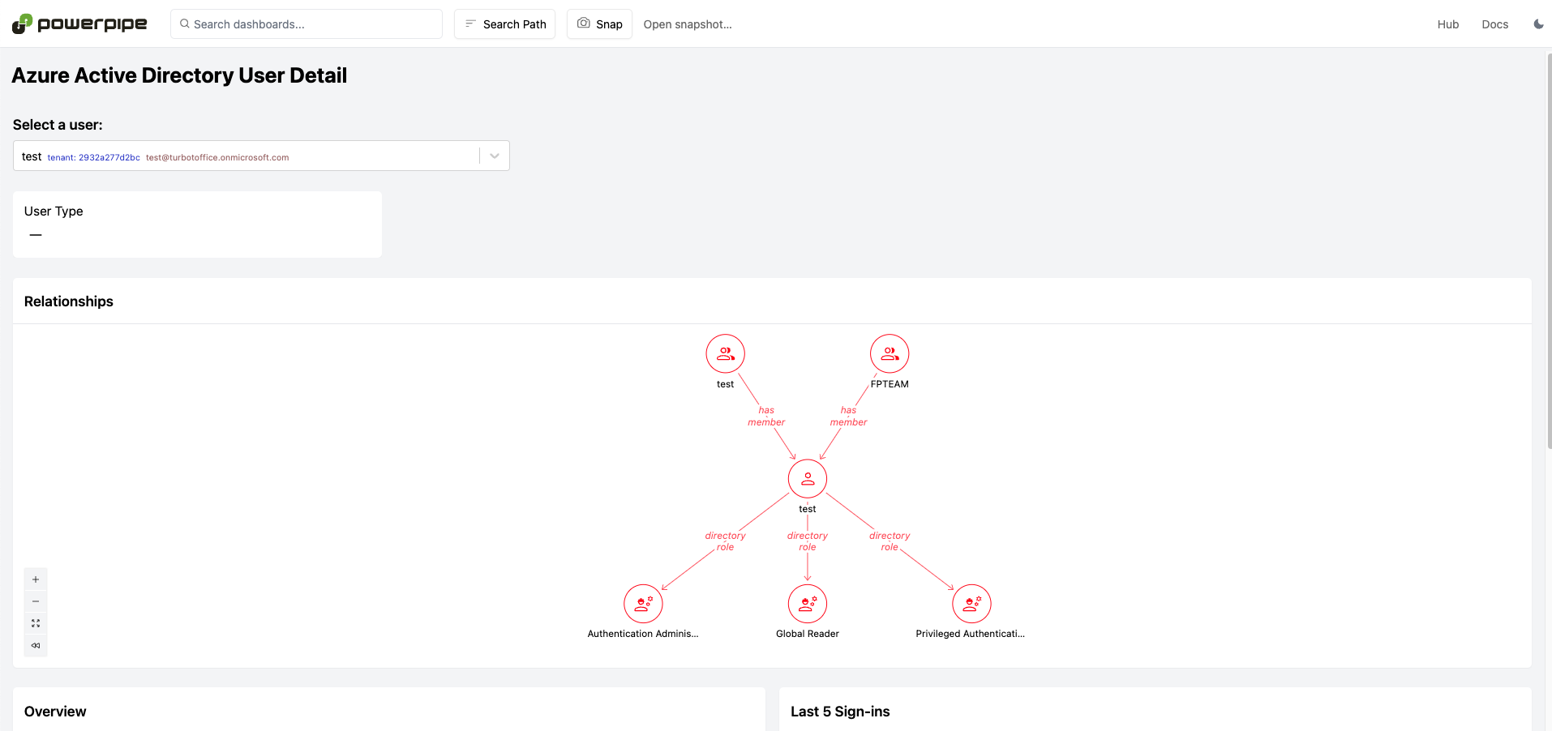Click the 'has member' label from FPTEAM
This screenshot has height=731, width=1552.
click(x=848, y=417)
